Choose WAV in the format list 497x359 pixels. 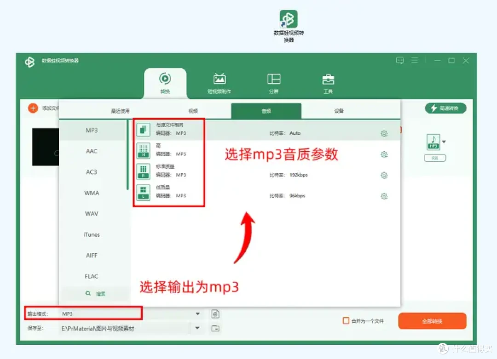pyautogui.click(x=92, y=214)
